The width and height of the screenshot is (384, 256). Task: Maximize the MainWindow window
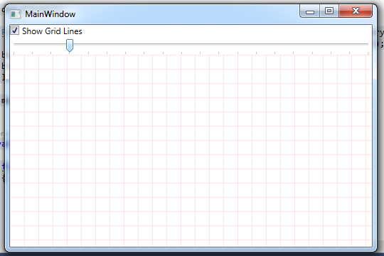[329, 11]
